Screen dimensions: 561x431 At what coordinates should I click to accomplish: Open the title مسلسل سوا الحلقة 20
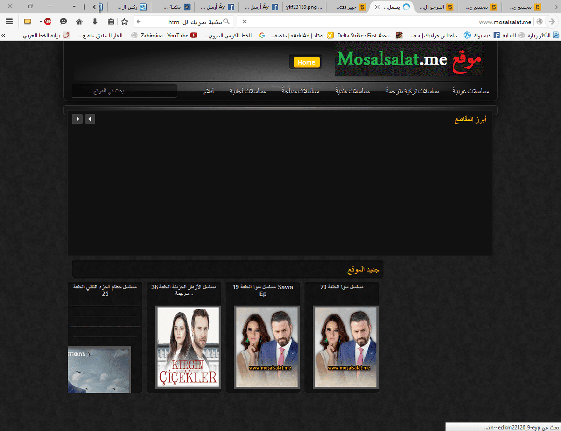tap(342, 287)
